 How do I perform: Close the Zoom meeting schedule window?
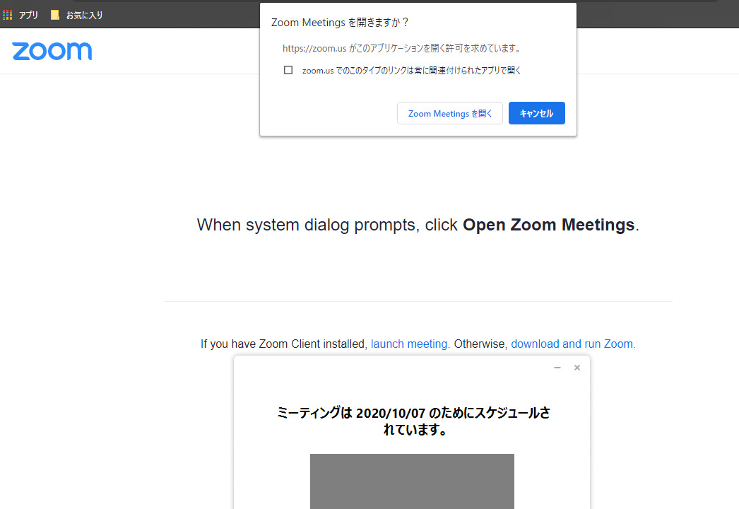point(577,368)
